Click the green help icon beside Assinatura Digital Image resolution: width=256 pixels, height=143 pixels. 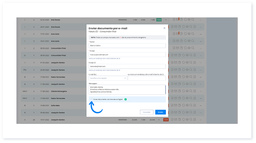pyautogui.click(x=125, y=99)
